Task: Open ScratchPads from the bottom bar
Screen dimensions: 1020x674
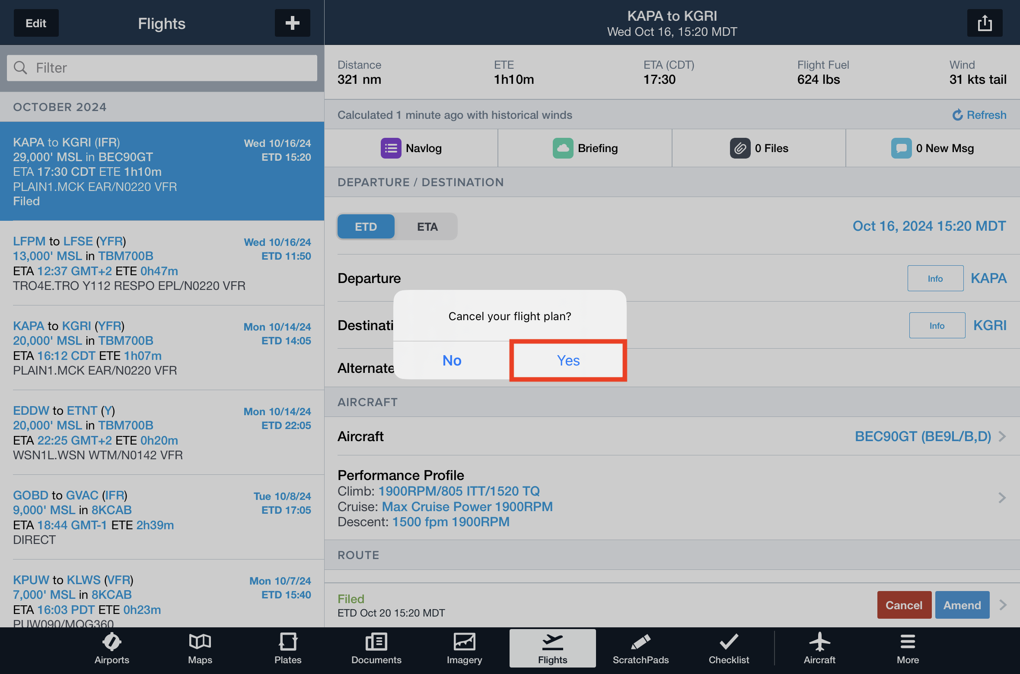Action: coord(641,648)
